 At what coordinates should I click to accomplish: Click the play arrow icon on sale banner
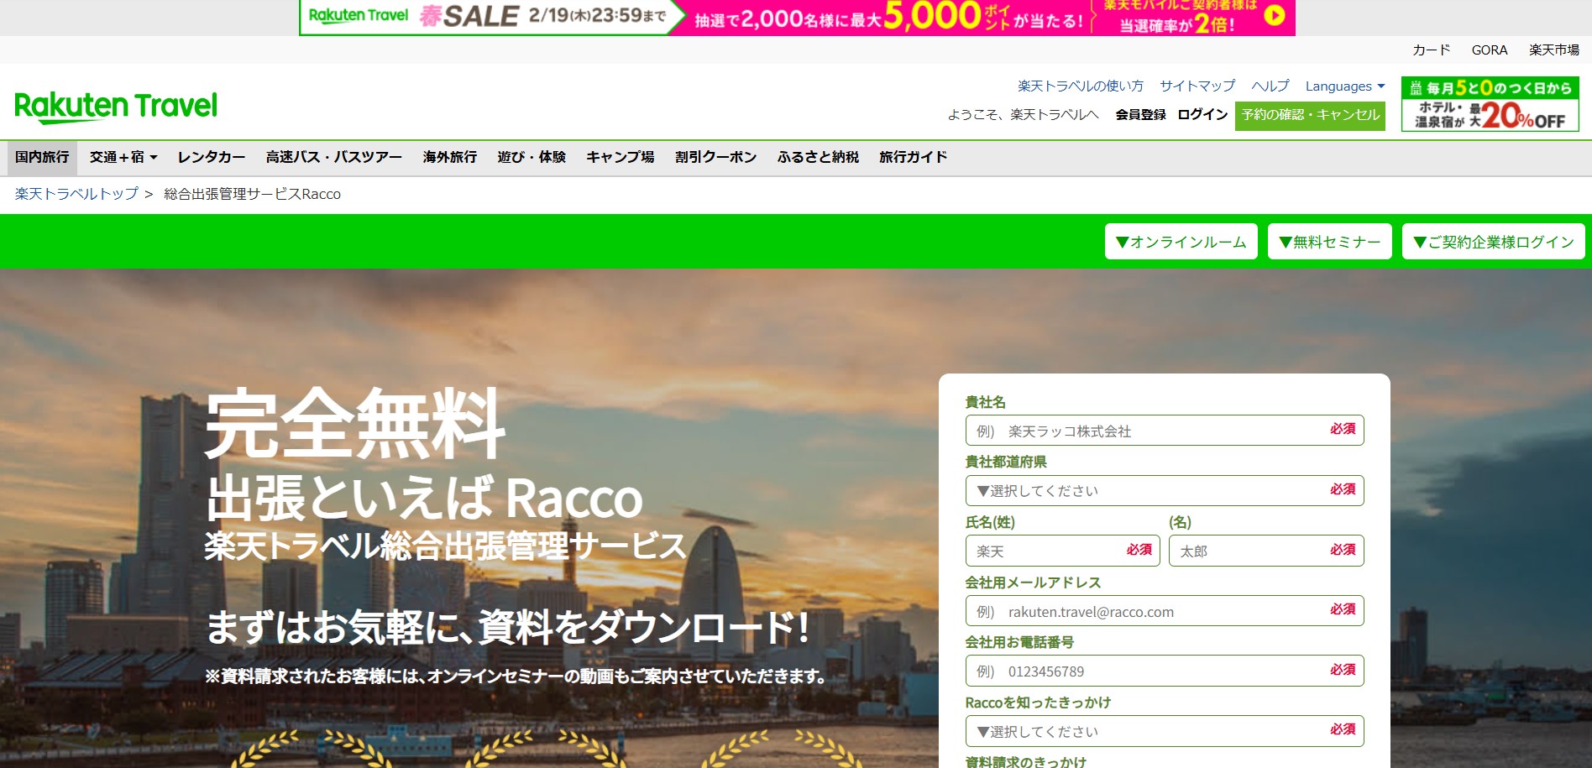pyautogui.click(x=1274, y=15)
